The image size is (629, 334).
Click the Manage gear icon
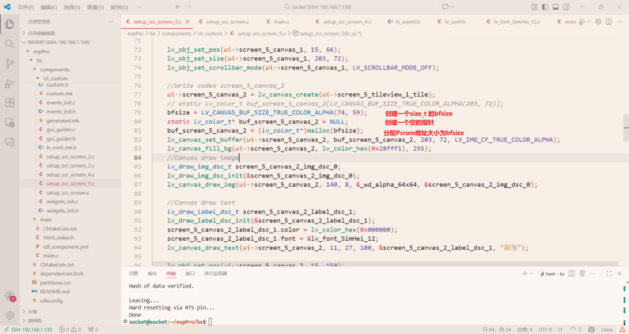[10, 316]
